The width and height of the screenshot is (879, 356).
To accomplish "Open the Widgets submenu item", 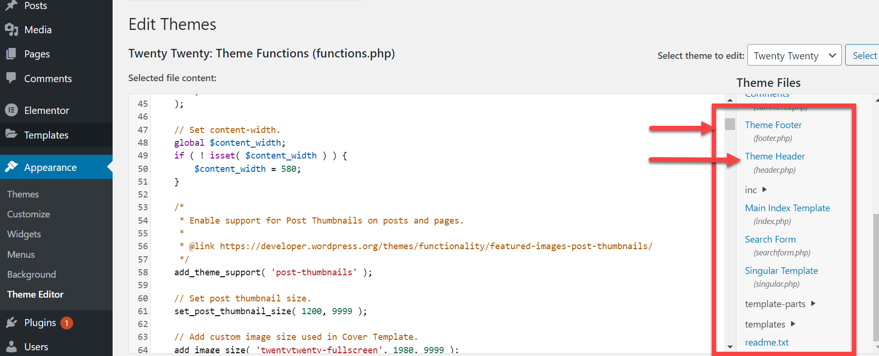I will click(24, 234).
